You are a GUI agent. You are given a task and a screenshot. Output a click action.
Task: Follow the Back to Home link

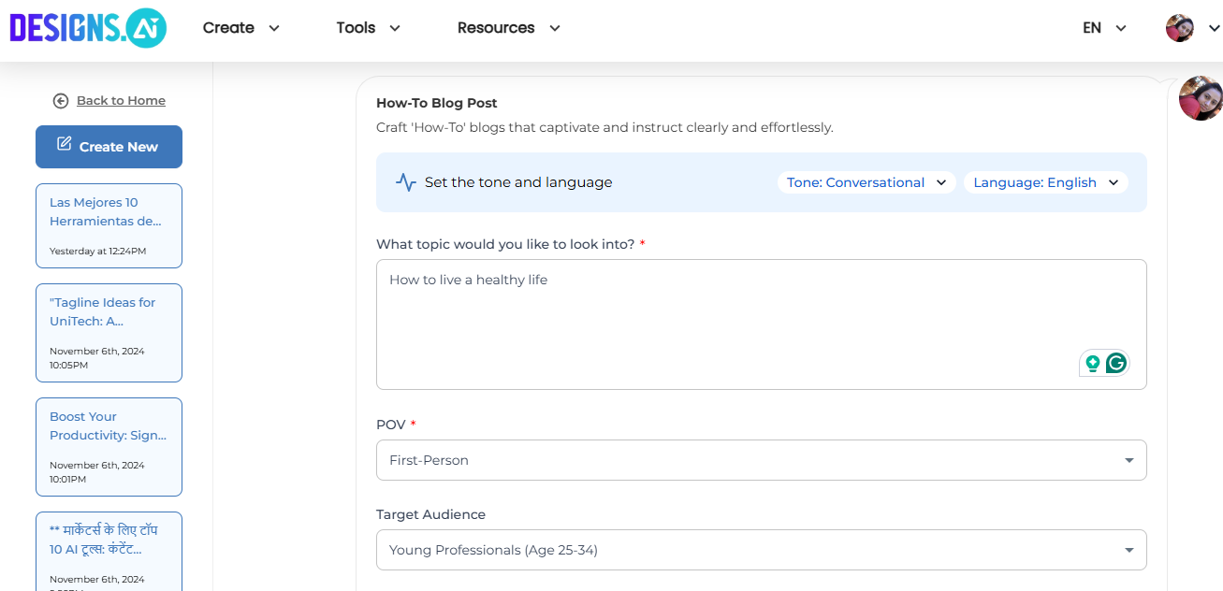(x=121, y=101)
